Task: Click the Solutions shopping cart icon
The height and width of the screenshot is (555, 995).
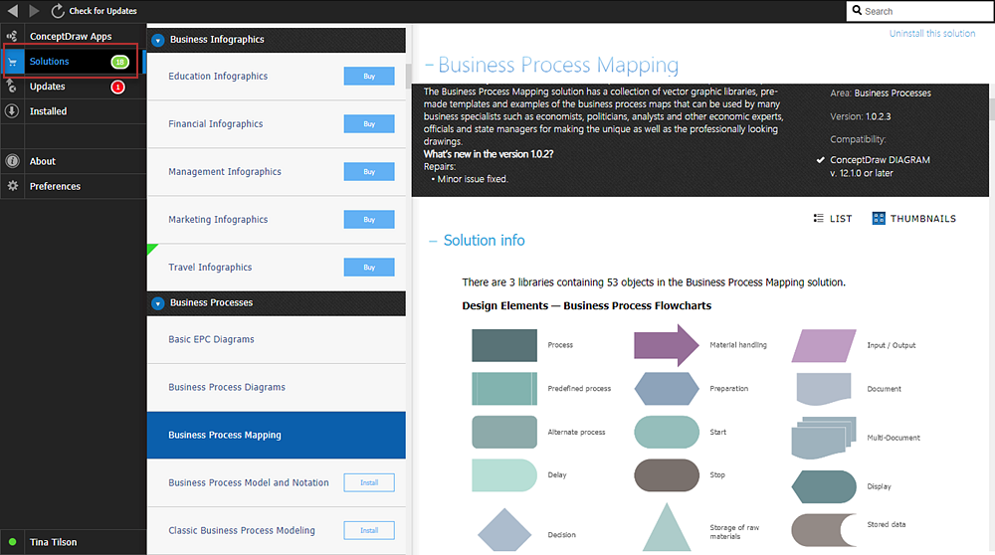Action: pos(12,62)
